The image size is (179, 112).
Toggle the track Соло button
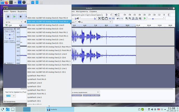pos(12,31)
